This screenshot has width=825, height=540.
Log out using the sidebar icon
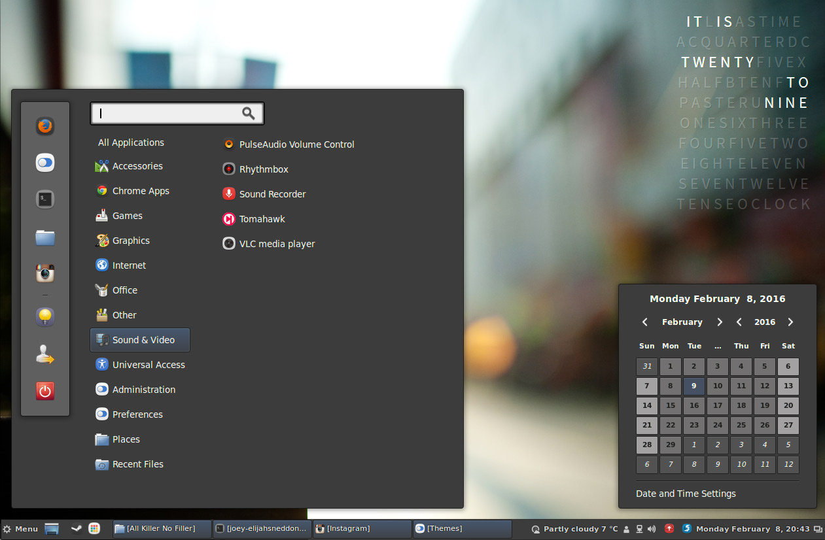pos(44,354)
